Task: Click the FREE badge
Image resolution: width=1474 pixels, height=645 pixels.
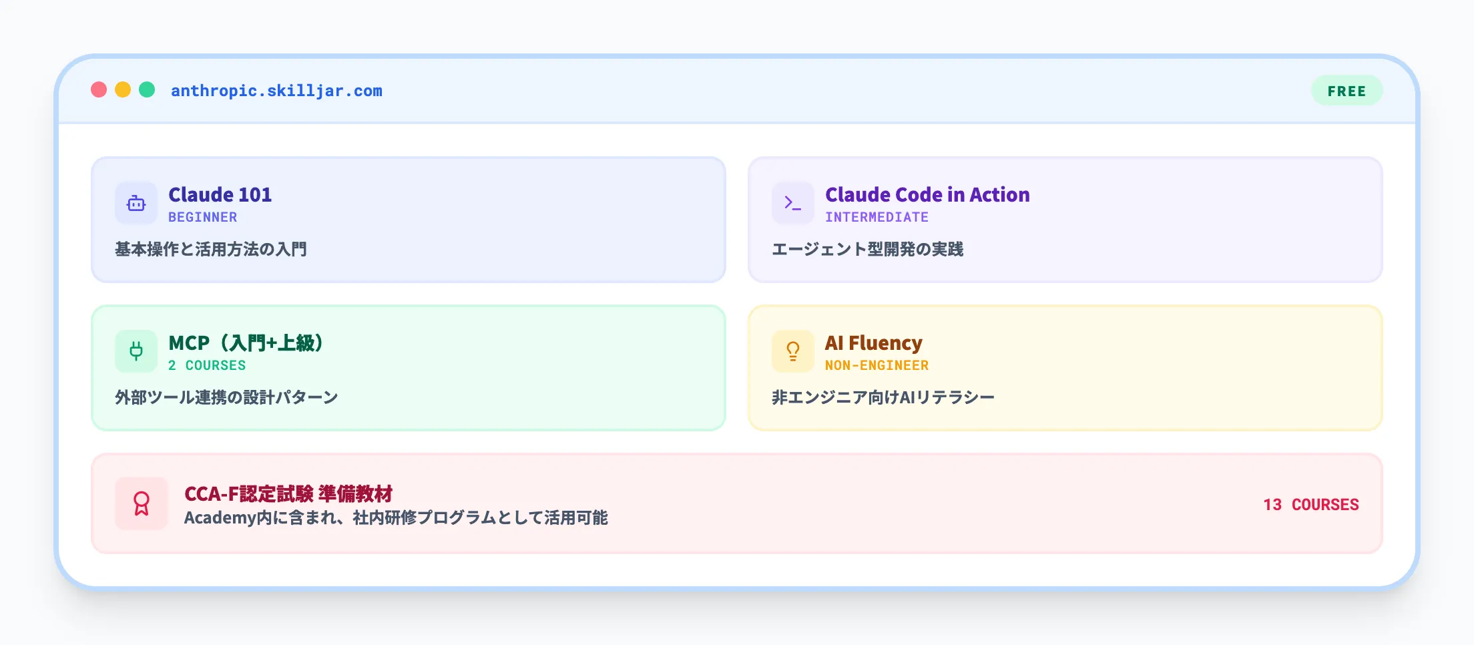Action: point(1346,90)
